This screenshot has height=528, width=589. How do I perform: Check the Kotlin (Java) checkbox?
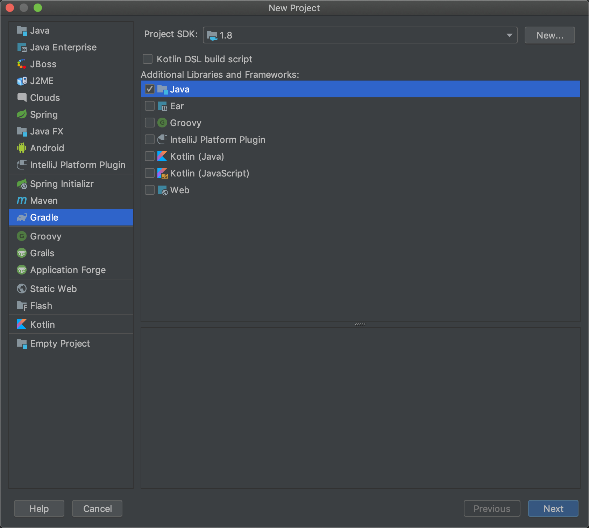[150, 157]
